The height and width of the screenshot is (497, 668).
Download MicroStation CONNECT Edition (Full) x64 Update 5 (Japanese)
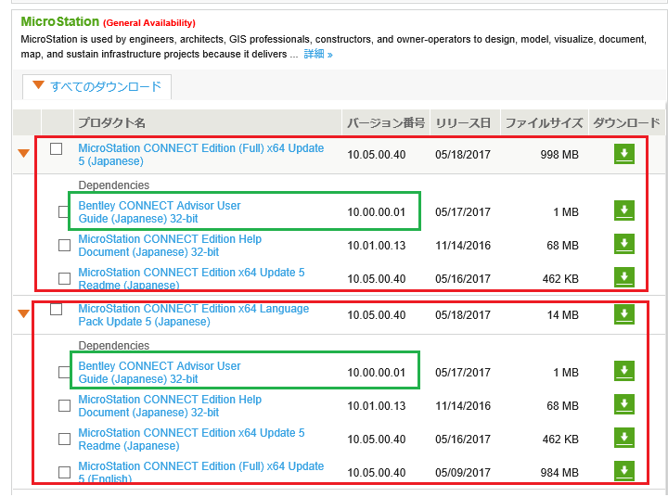[x=624, y=154]
